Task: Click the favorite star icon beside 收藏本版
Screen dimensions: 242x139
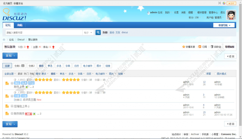Action: 183,47
